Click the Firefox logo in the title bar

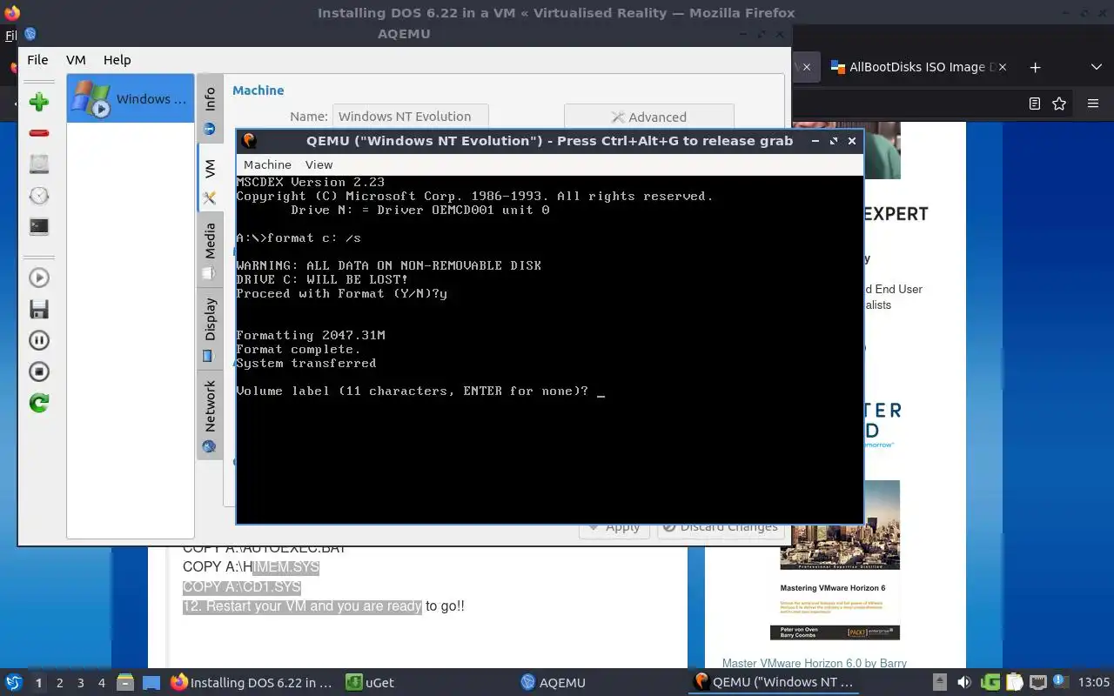click(12, 12)
